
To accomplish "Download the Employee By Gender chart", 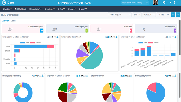I will (x=175, y=76).
